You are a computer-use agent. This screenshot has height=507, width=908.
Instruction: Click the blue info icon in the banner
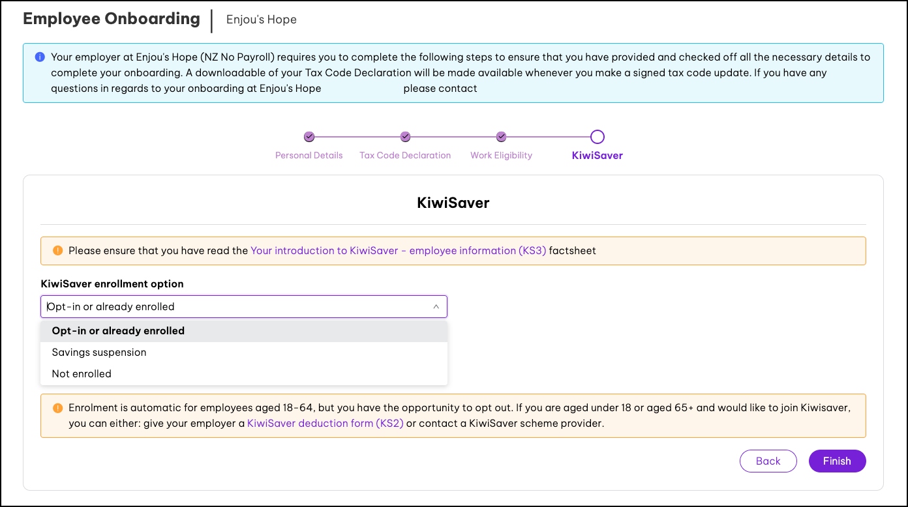pyautogui.click(x=40, y=57)
